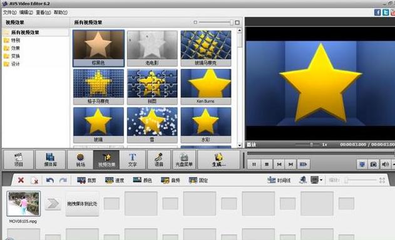
Task: Open the 文件 file menu
Action: tap(9, 13)
